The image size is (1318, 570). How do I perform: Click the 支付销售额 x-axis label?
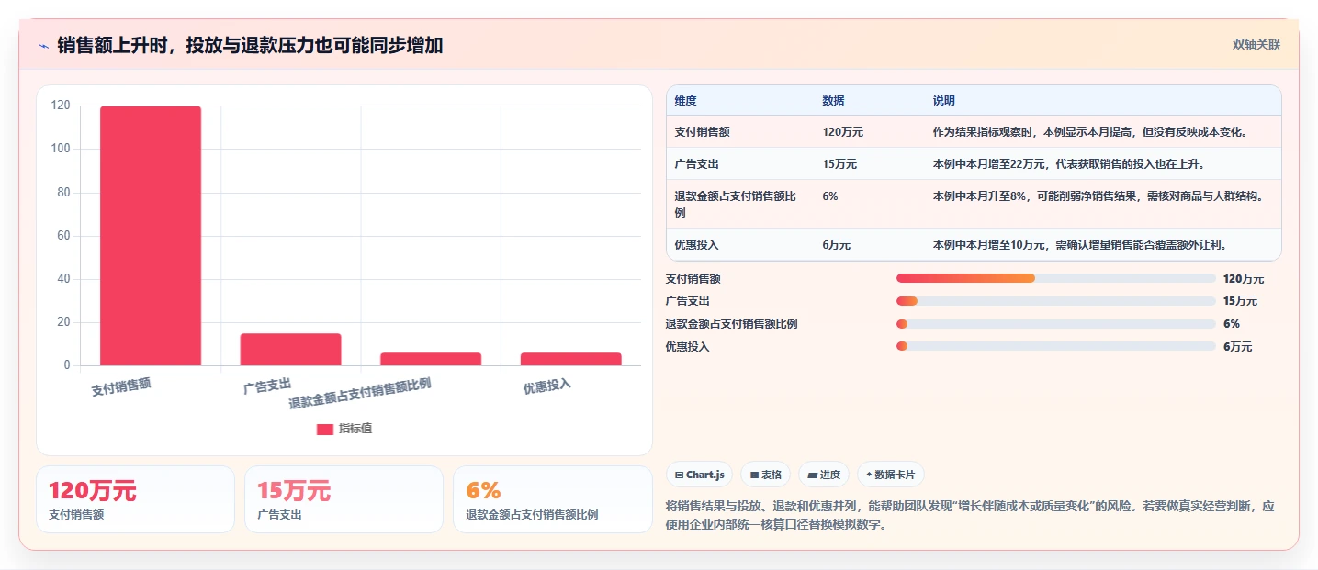(x=121, y=387)
